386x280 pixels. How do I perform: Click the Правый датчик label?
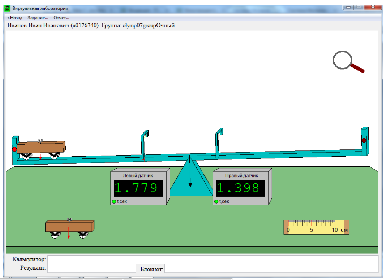[241, 175]
